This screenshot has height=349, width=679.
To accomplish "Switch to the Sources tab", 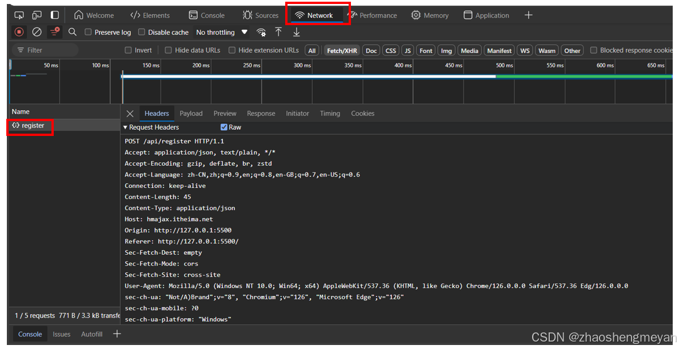I will click(x=260, y=15).
